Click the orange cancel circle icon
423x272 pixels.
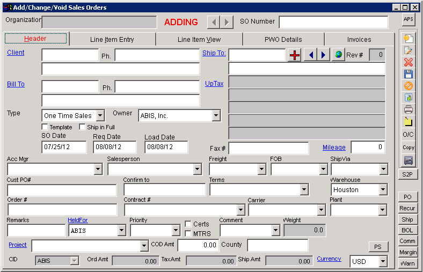pyautogui.click(x=409, y=86)
